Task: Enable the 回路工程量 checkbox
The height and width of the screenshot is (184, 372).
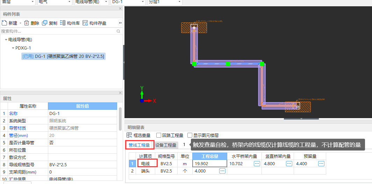Action: coord(159,135)
